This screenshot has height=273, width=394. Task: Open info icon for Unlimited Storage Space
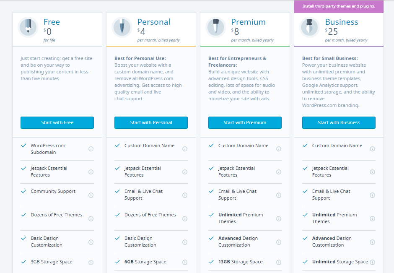click(x=372, y=262)
